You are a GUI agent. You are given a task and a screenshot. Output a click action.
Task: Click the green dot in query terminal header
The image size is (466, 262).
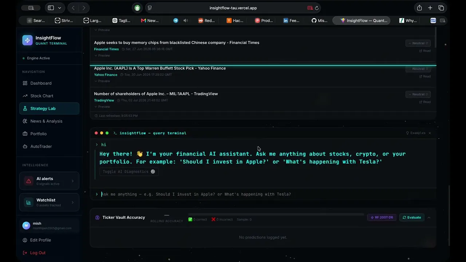click(107, 133)
